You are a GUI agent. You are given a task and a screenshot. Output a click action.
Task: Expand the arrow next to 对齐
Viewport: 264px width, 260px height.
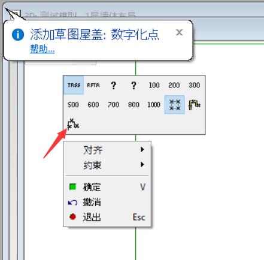pos(142,149)
